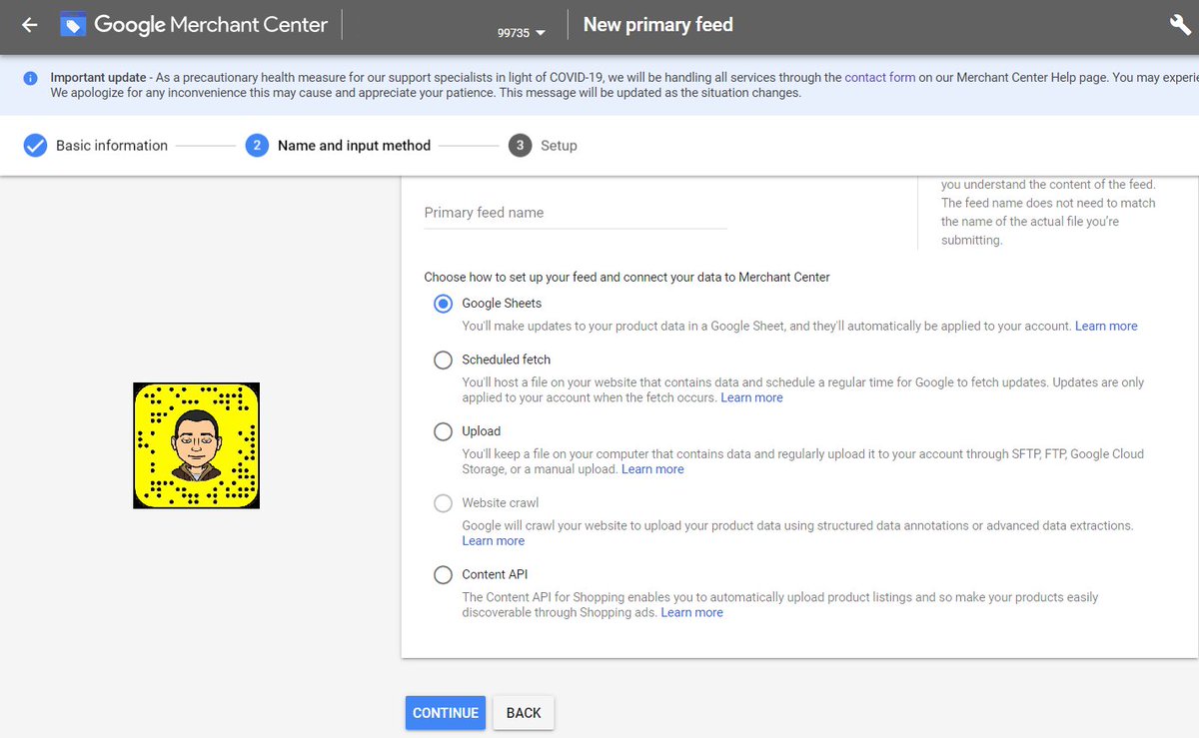Select the Scheduled fetch radio button
The width and height of the screenshot is (1199, 738).
click(x=443, y=361)
